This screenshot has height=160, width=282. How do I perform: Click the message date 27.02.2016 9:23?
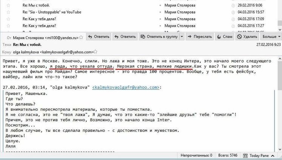coord(268,44)
